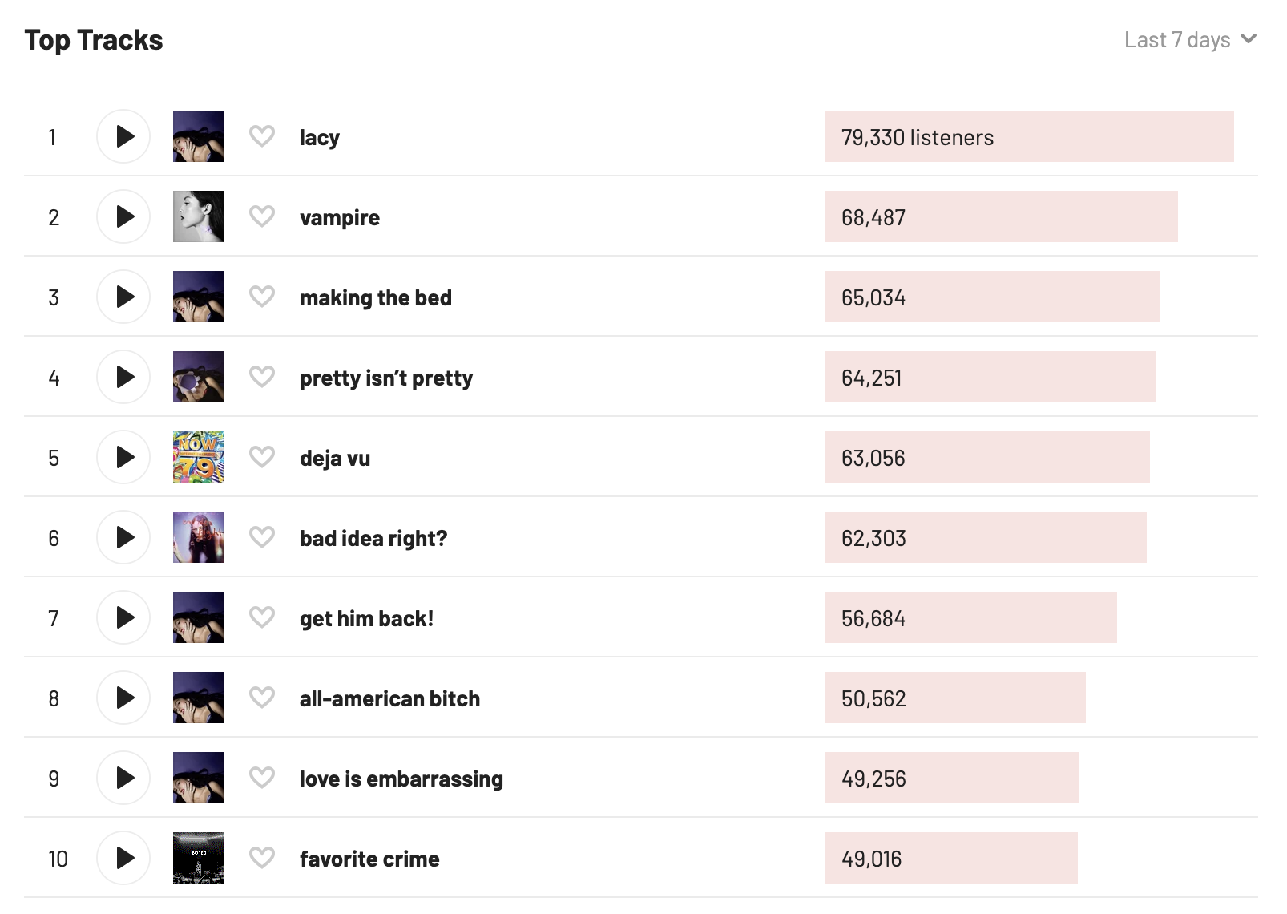This screenshot has height=914, width=1287.
Task: Play making the bed track
Action: tap(123, 297)
